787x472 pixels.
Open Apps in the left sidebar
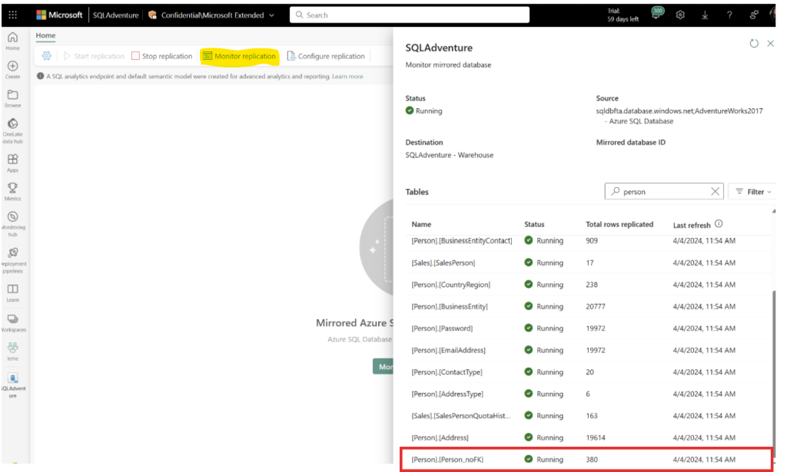pyautogui.click(x=12, y=163)
